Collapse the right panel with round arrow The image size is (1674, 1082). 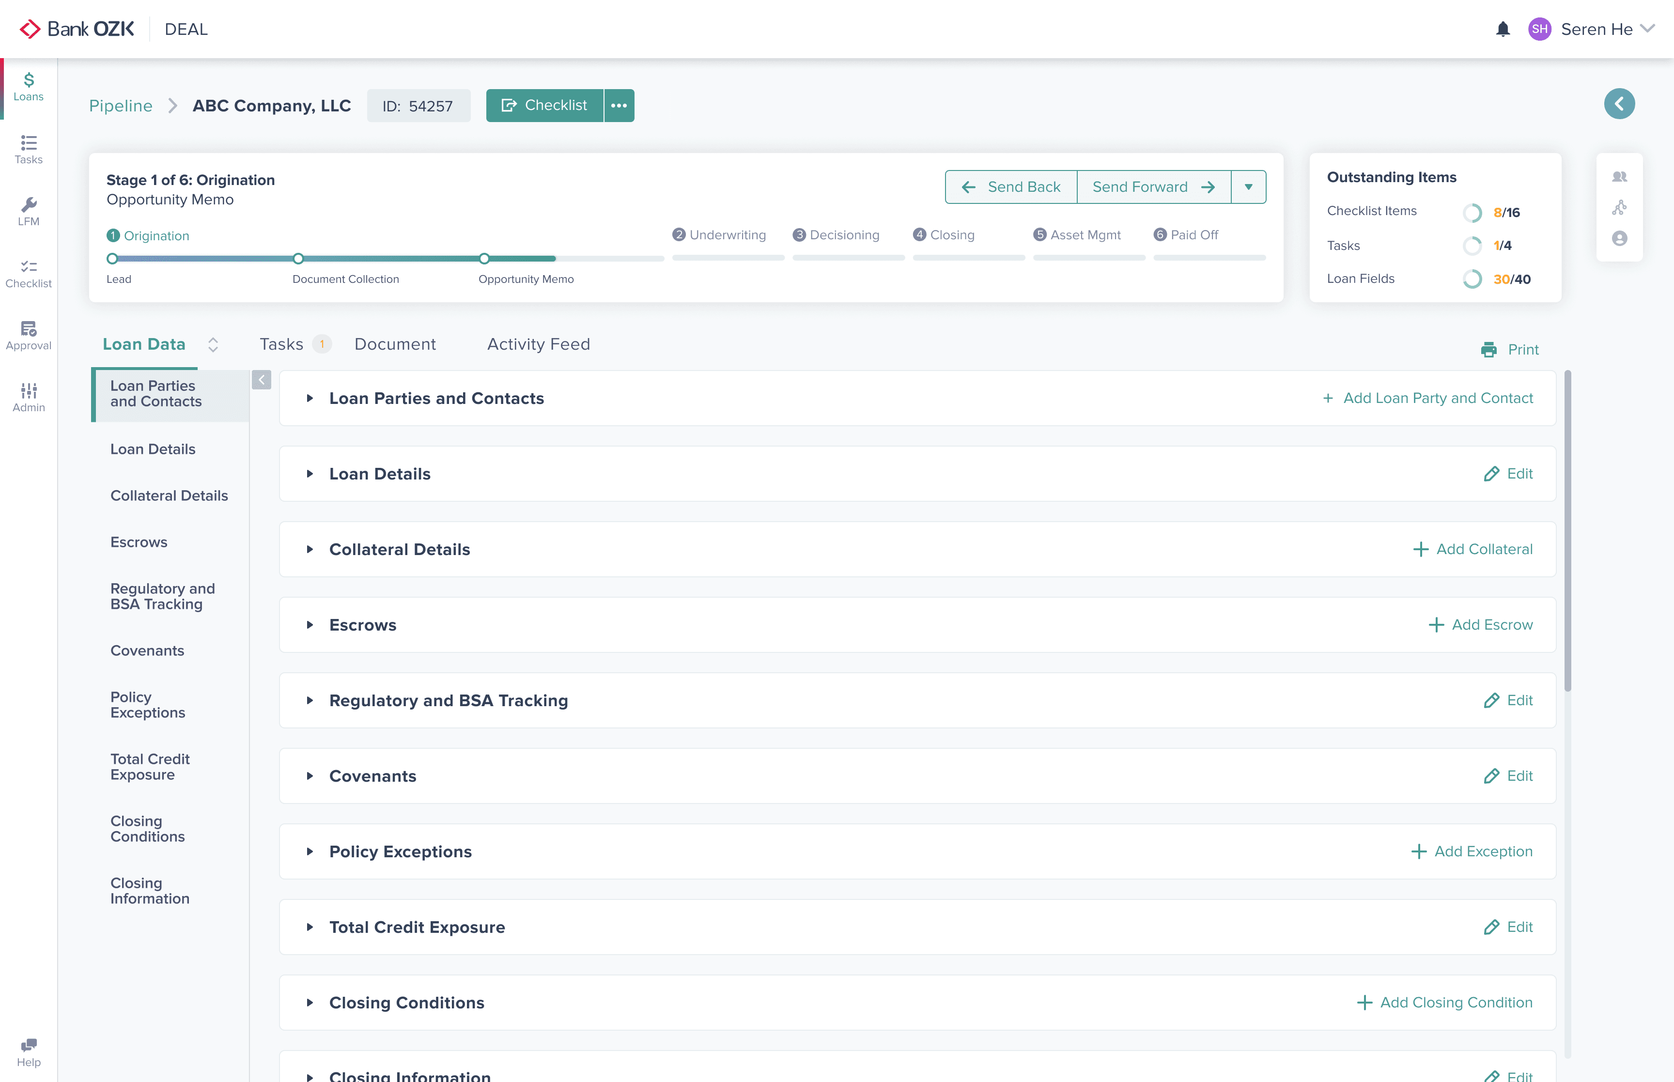[x=1618, y=104]
